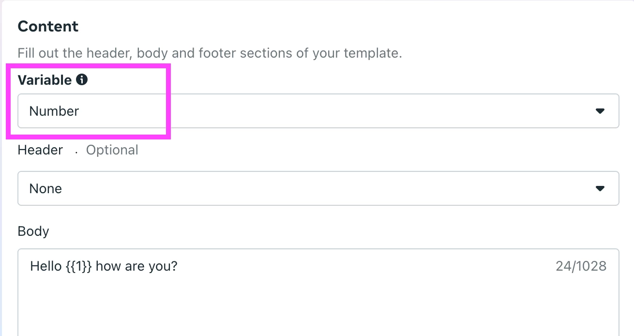634x336 pixels.
Task: Click the Variable dropdown caret arrow
Action: [x=600, y=111]
